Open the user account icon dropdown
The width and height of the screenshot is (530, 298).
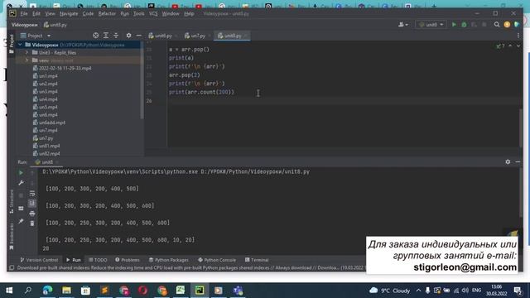click(403, 25)
